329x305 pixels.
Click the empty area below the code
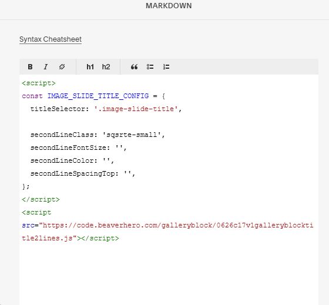click(169, 273)
